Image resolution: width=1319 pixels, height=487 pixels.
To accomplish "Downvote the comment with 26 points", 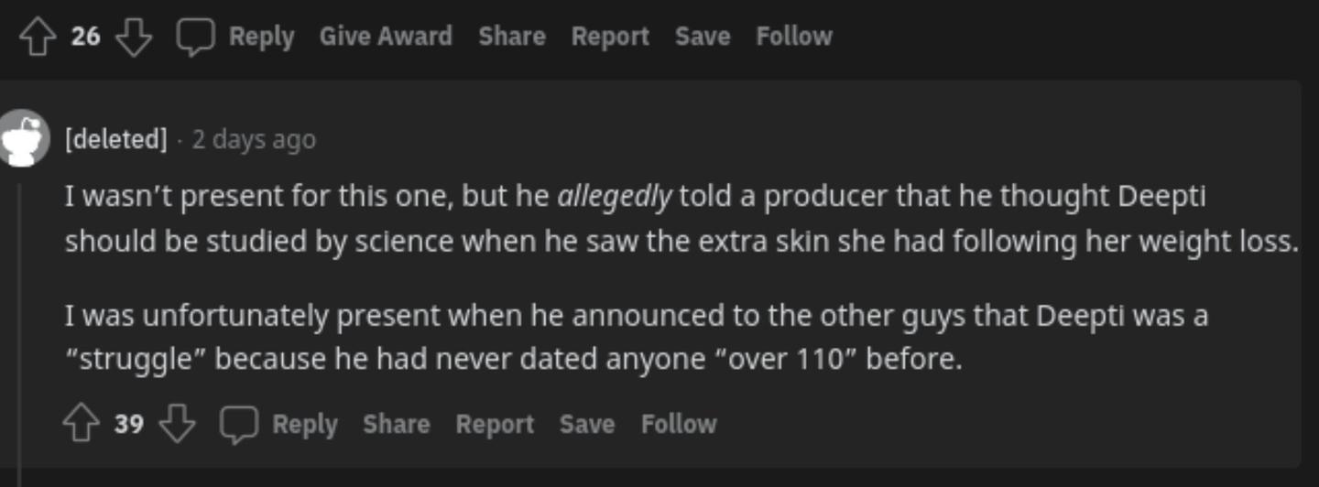I will [134, 38].
